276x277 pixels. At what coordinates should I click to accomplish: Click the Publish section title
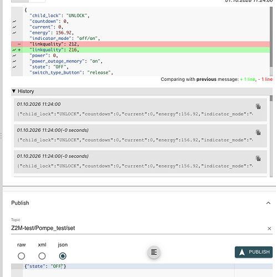[20, 203]
